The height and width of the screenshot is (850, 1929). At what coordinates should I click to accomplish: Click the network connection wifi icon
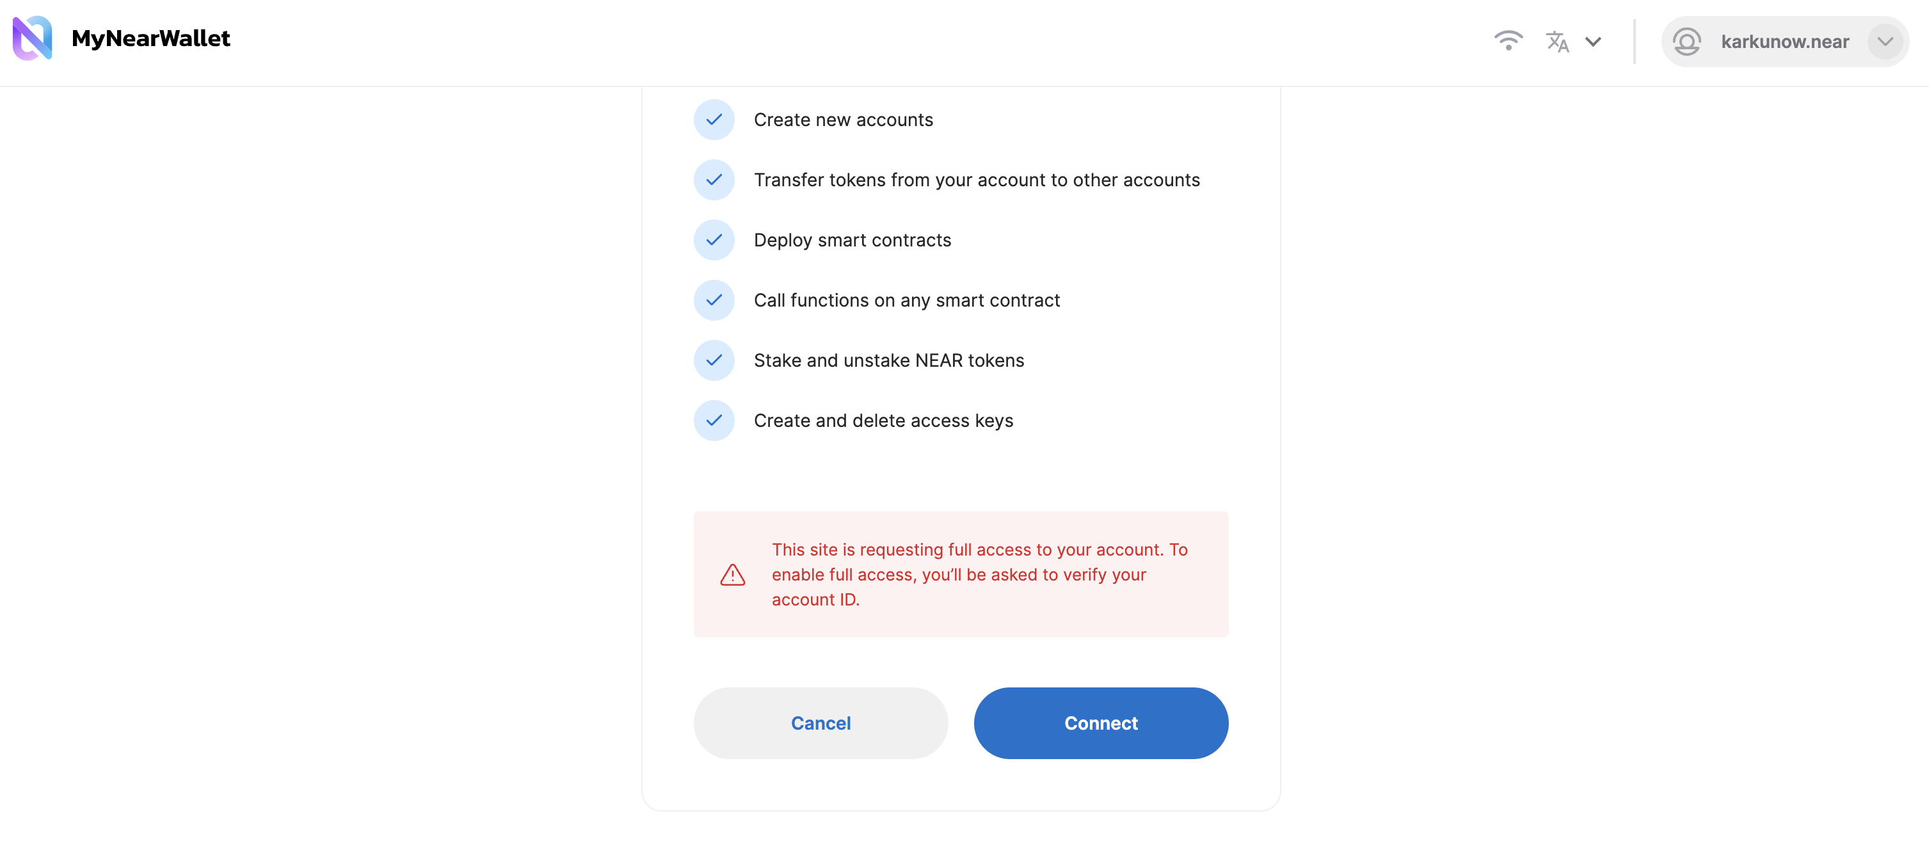1508,41
